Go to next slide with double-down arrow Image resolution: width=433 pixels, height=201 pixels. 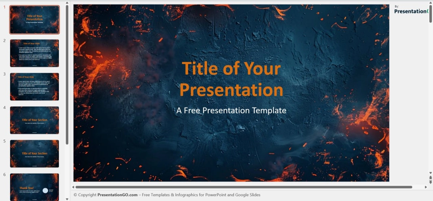click(x=430, y=182)
